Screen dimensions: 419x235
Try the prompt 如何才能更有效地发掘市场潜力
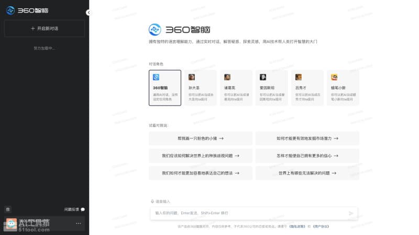[307, 138]
